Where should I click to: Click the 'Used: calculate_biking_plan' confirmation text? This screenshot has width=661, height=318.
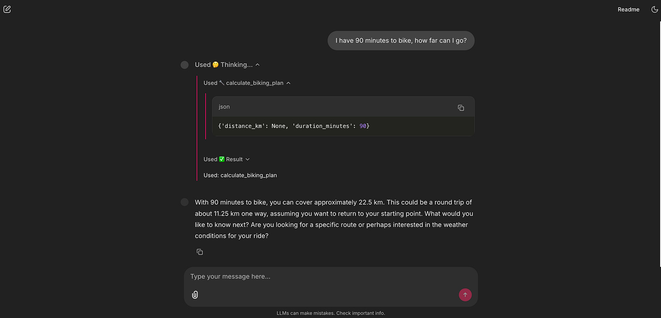240,175
